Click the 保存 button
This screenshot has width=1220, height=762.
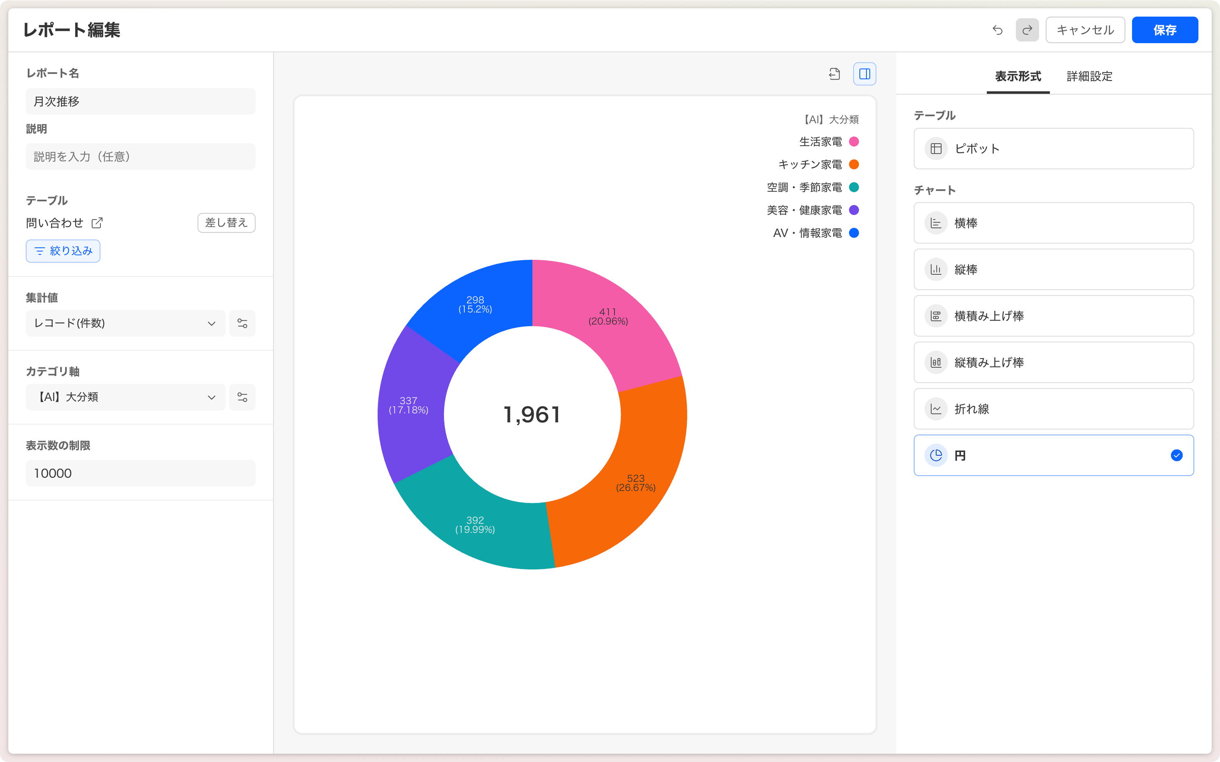tap(1164, 30)
